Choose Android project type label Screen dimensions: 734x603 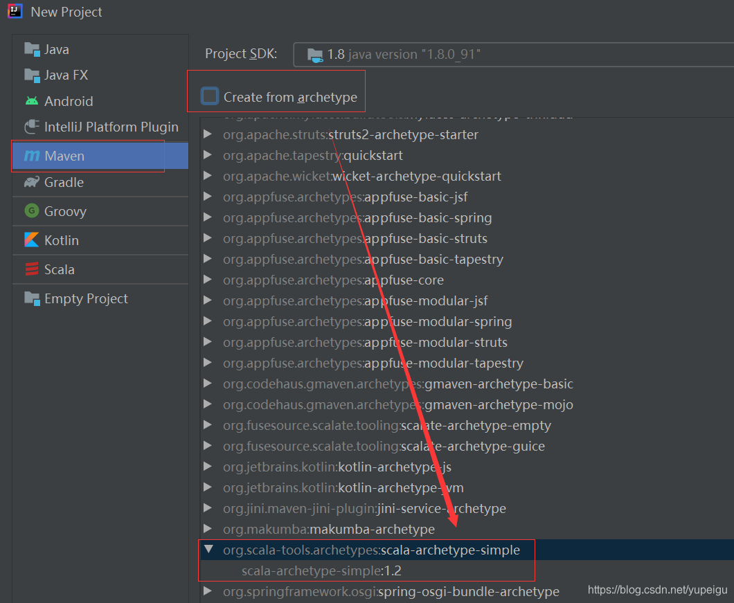click(69, 101)
